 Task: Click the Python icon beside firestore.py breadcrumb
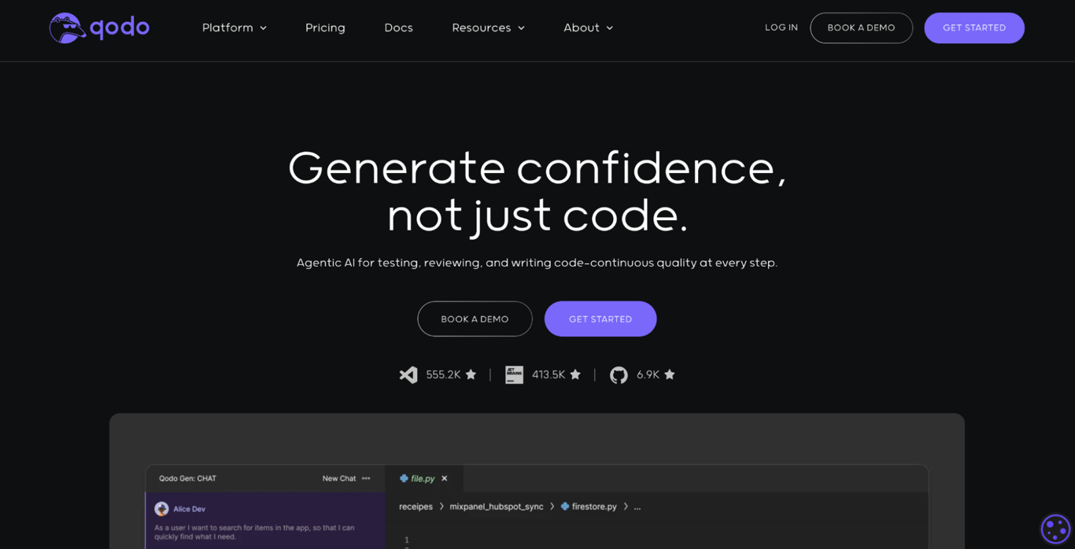563,507
